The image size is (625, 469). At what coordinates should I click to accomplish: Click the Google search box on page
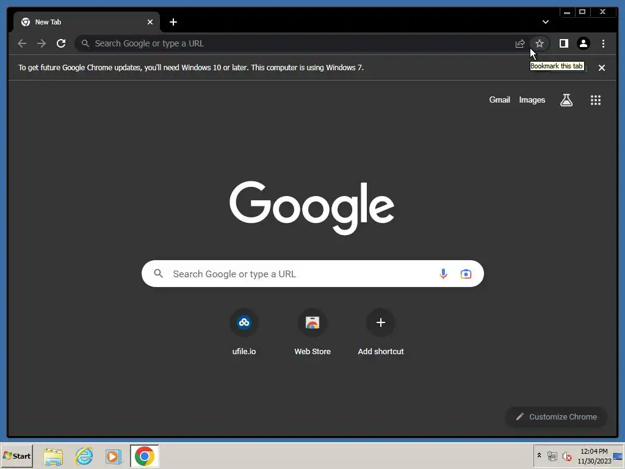pos(312,274)
